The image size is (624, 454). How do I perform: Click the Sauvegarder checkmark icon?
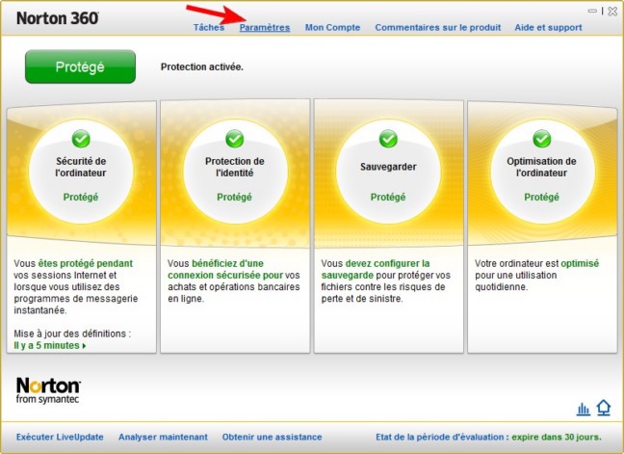click(x=388, y=139)
